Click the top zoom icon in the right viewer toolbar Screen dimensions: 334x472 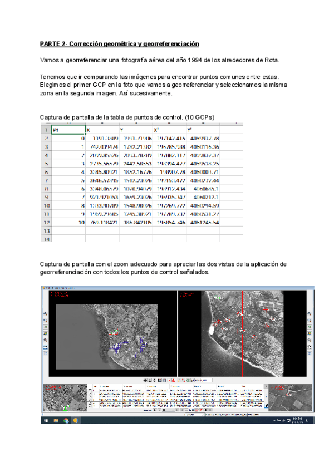(x=310, y=314)
